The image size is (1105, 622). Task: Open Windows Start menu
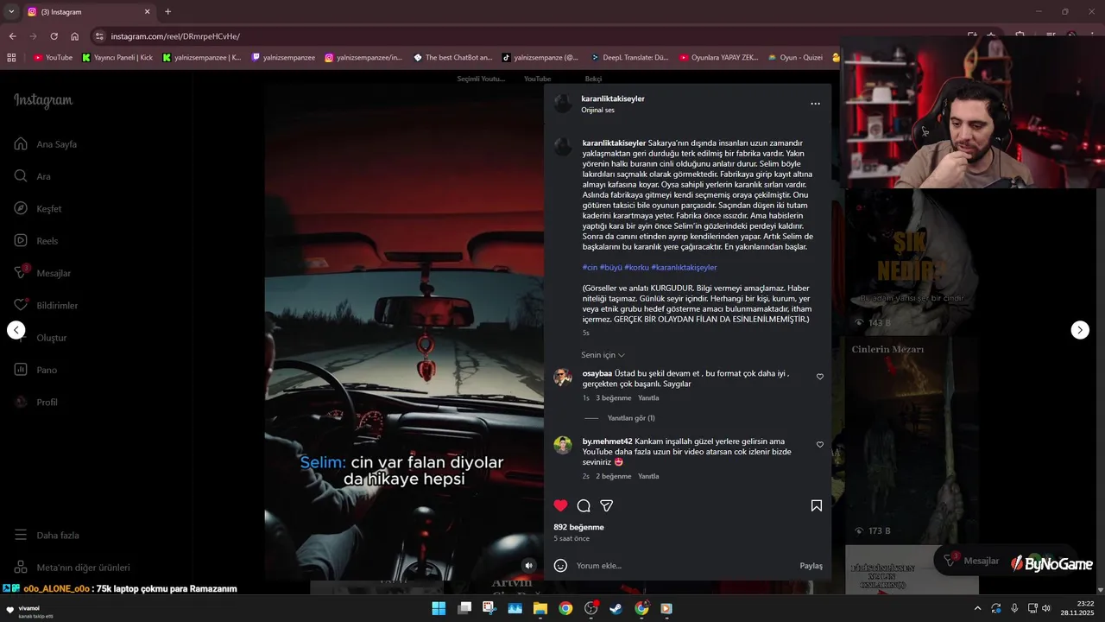[439, 608]
